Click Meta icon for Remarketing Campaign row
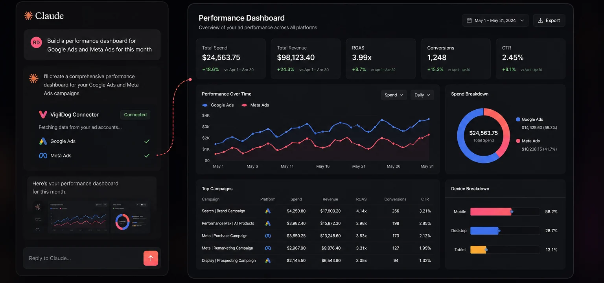Viewport: 604px width, 283px height. [268, 248]
